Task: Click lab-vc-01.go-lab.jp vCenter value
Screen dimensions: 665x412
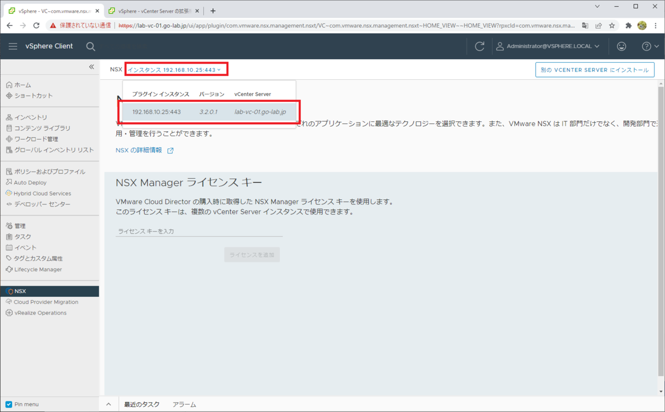Action: point(260,112)
